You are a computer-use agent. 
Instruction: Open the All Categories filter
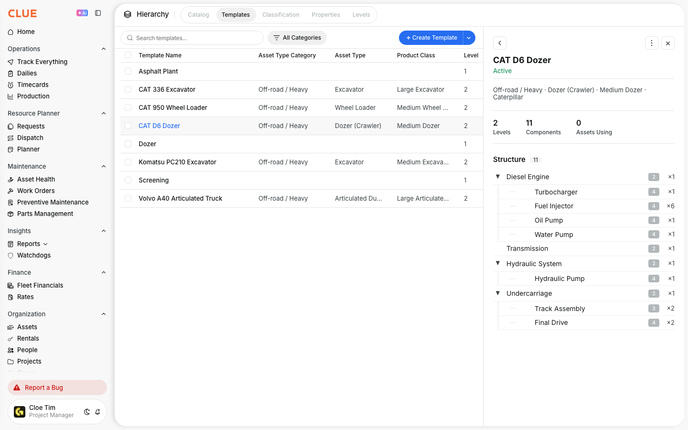(x=297, y=38)
